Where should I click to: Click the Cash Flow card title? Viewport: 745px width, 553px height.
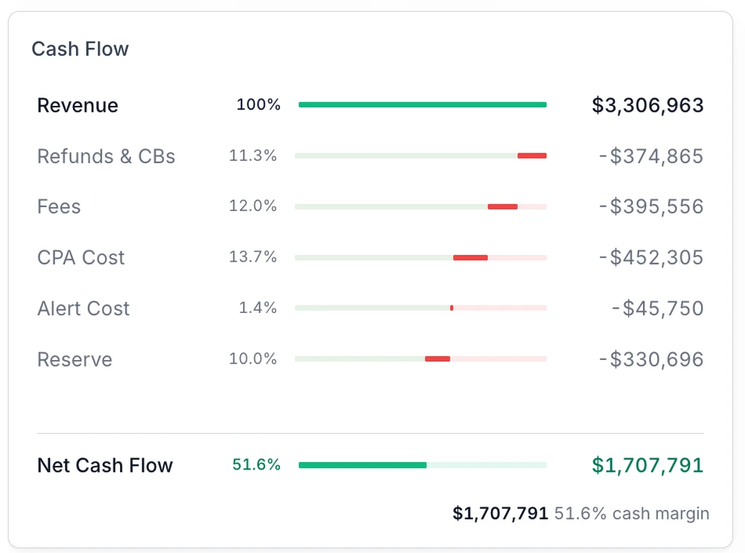pos(80,49)
